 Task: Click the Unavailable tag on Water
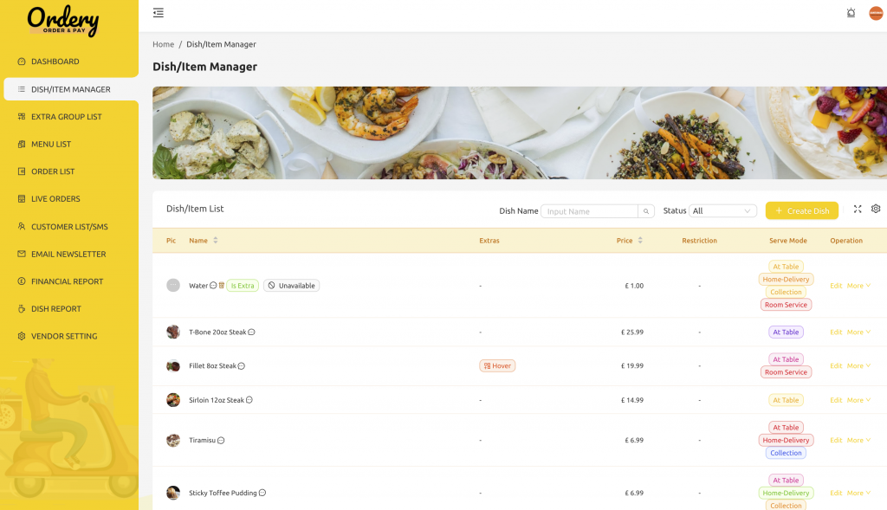click(x=291, y=286)
